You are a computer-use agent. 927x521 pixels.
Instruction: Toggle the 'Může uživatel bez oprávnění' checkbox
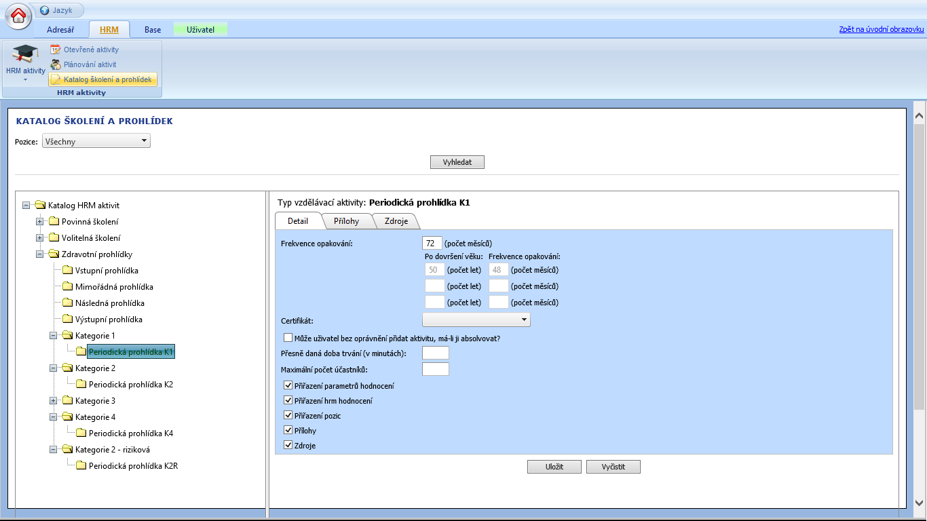pos(288,337)
